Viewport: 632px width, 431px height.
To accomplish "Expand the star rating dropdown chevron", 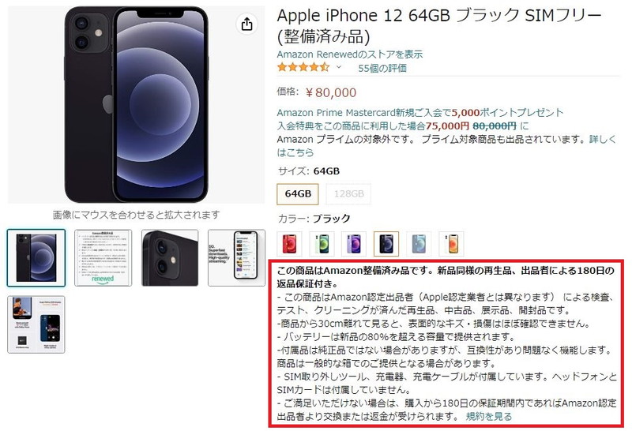I will tap(339, 67).
